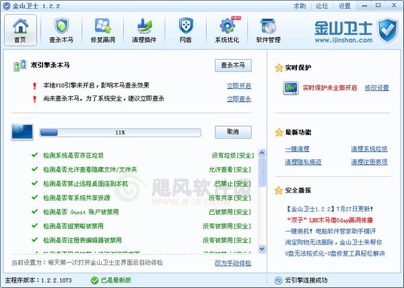Image resolution: width=404 pixels, height=288 pixels.
Task: Open red news about "双子" LNK木马
Action: pyautogui.click(x=329, y=220)
